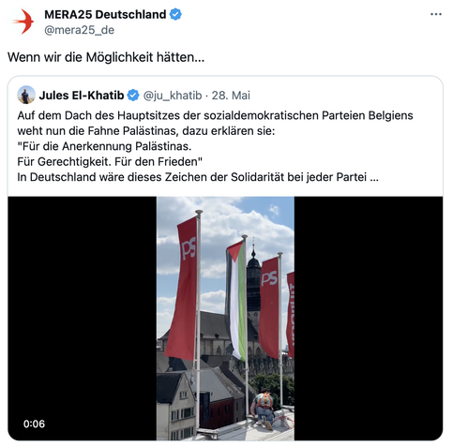Screen dimensions: 453x446
Task: Click the quoted tweet text body
Action: [x=215, y=146]
